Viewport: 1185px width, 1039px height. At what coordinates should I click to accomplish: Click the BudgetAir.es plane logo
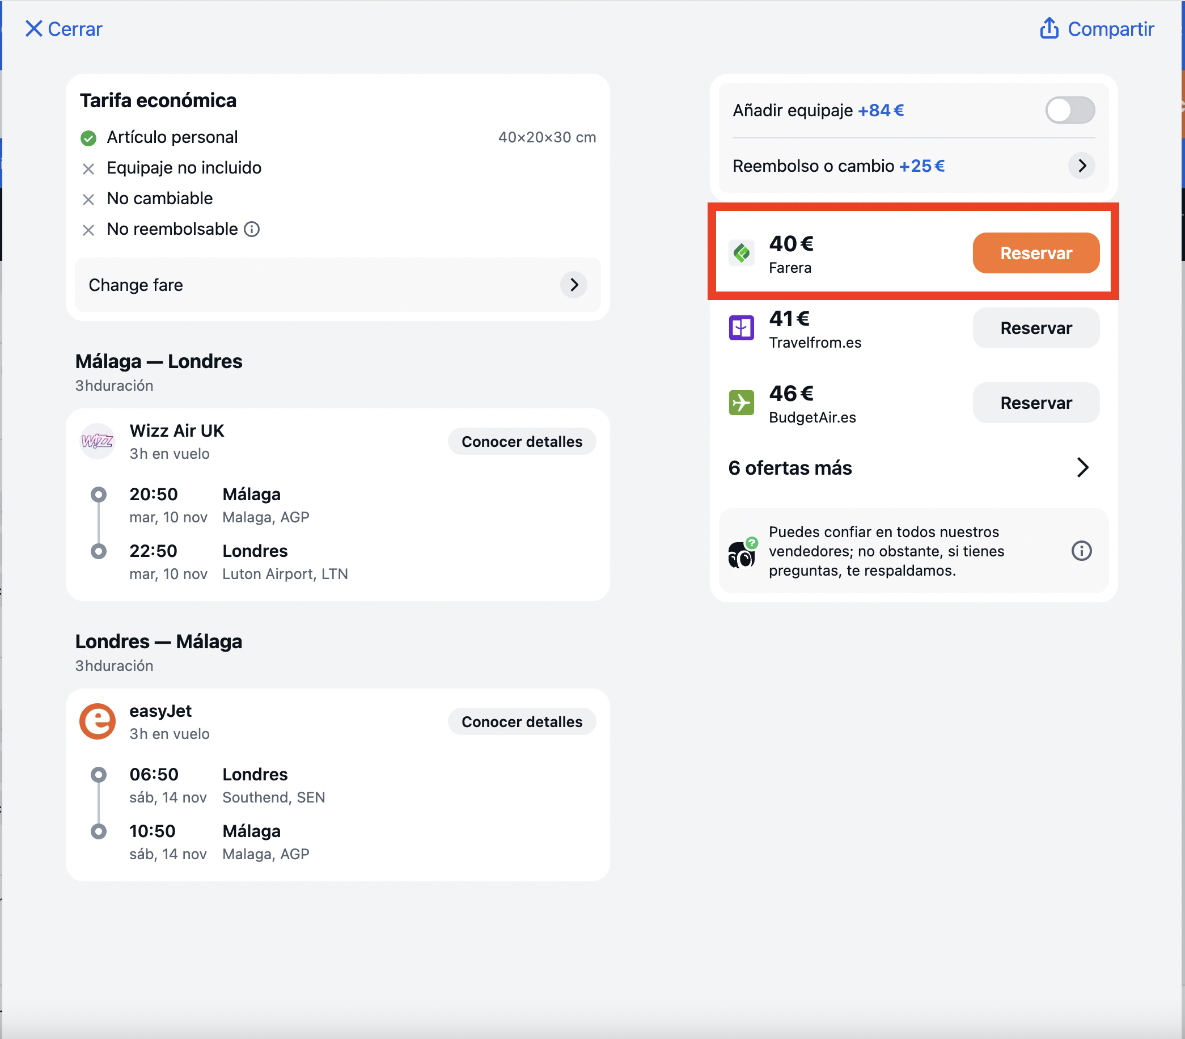coord(741,403)
